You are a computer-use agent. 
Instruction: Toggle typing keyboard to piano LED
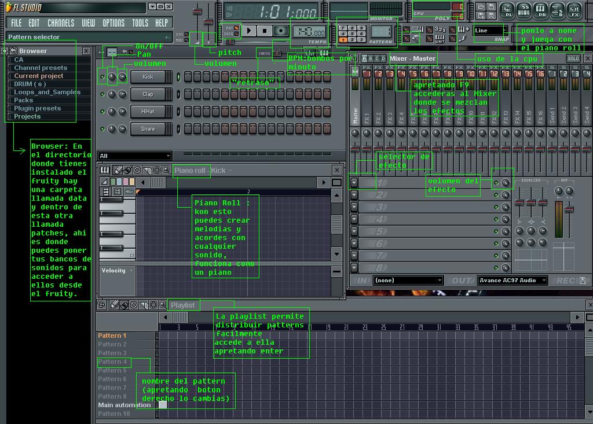tap(406, 29)
